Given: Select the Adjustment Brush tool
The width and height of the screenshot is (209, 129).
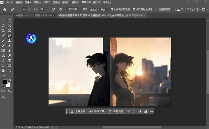Looking at the screenshot, I should tap(3, 56).
